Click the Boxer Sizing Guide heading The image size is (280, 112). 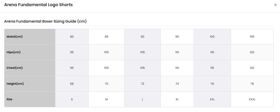45,21
